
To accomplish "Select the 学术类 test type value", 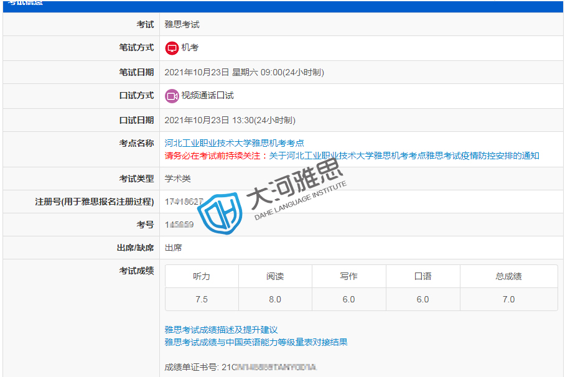I will pos(177,179).
